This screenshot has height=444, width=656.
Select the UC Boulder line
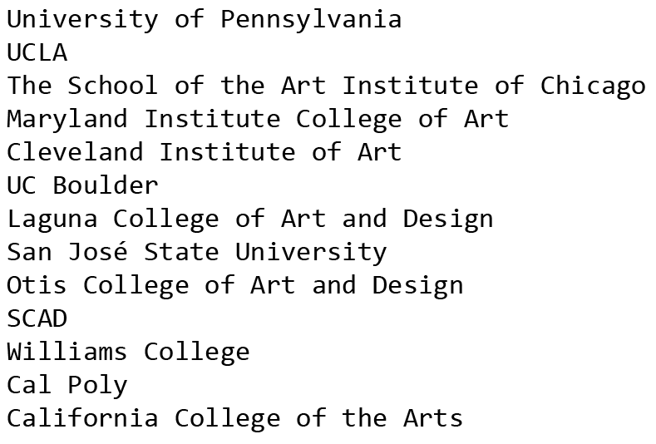[83, 185]
